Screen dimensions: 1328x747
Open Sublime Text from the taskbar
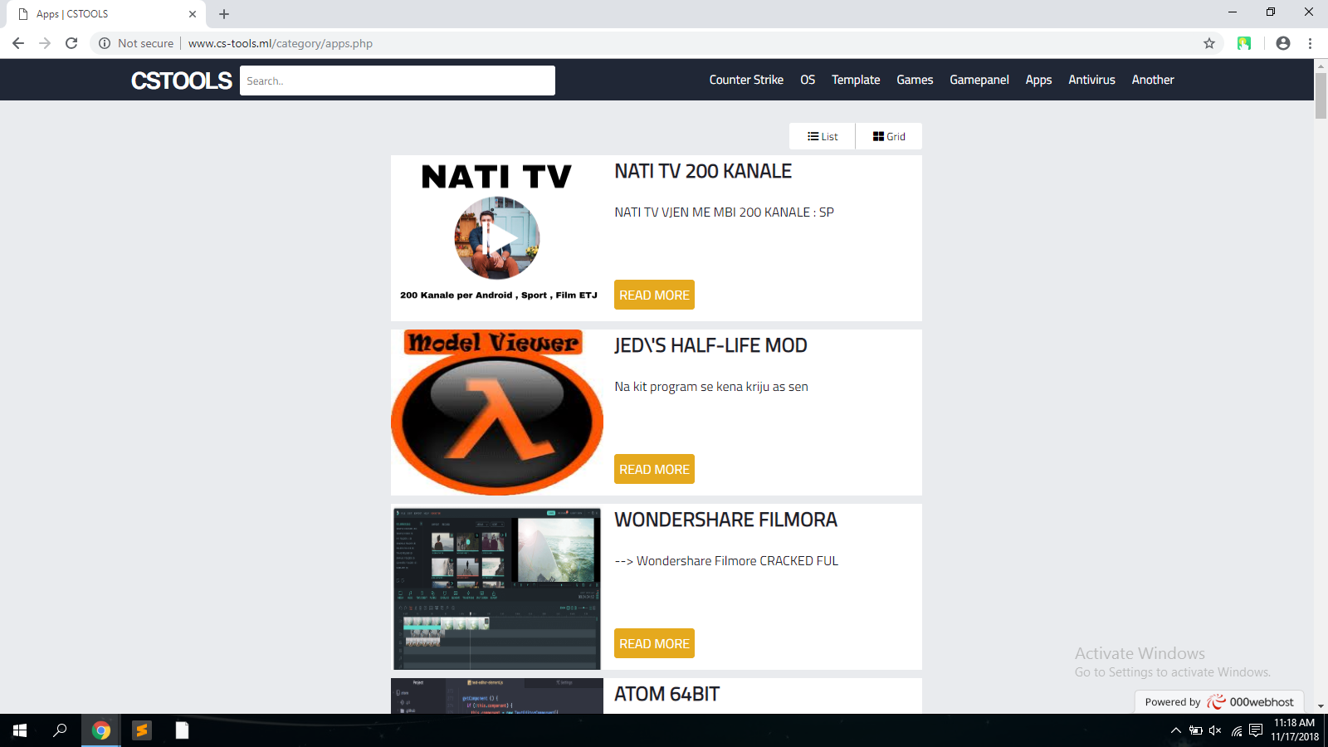pyautogui.click(x=142, y=730)
